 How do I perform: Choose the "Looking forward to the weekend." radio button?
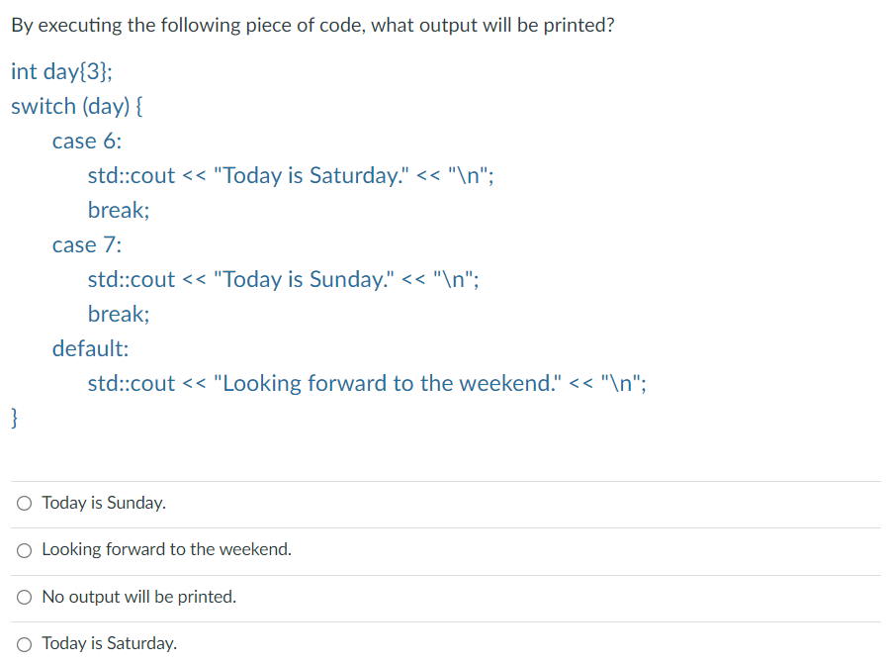click(x=24, y=550)
